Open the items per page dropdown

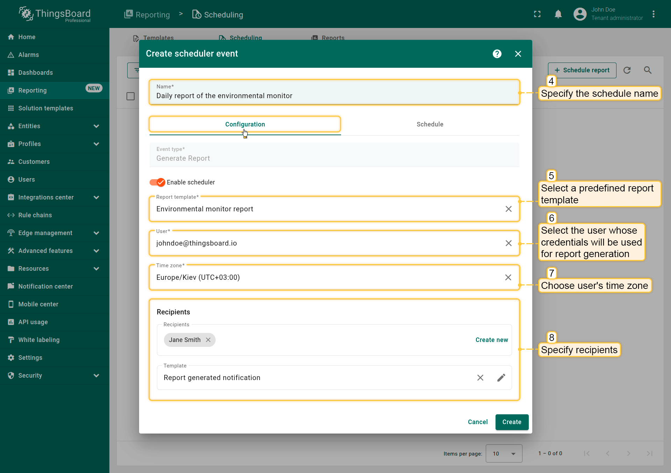pyautogui.click(x=504, y=453)
